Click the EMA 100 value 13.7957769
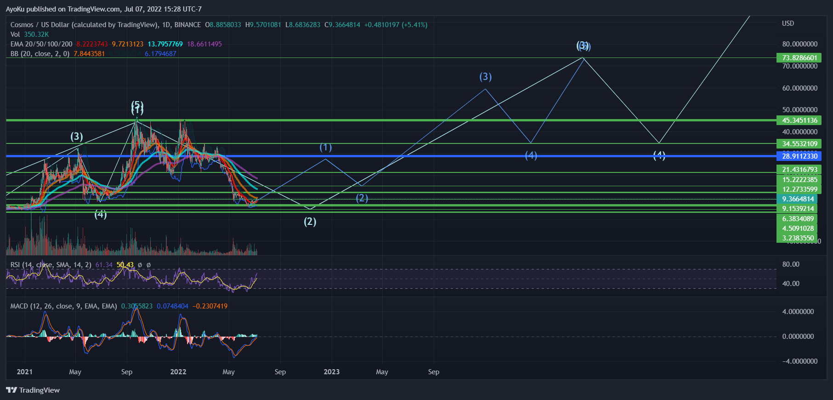 [165, 44]
